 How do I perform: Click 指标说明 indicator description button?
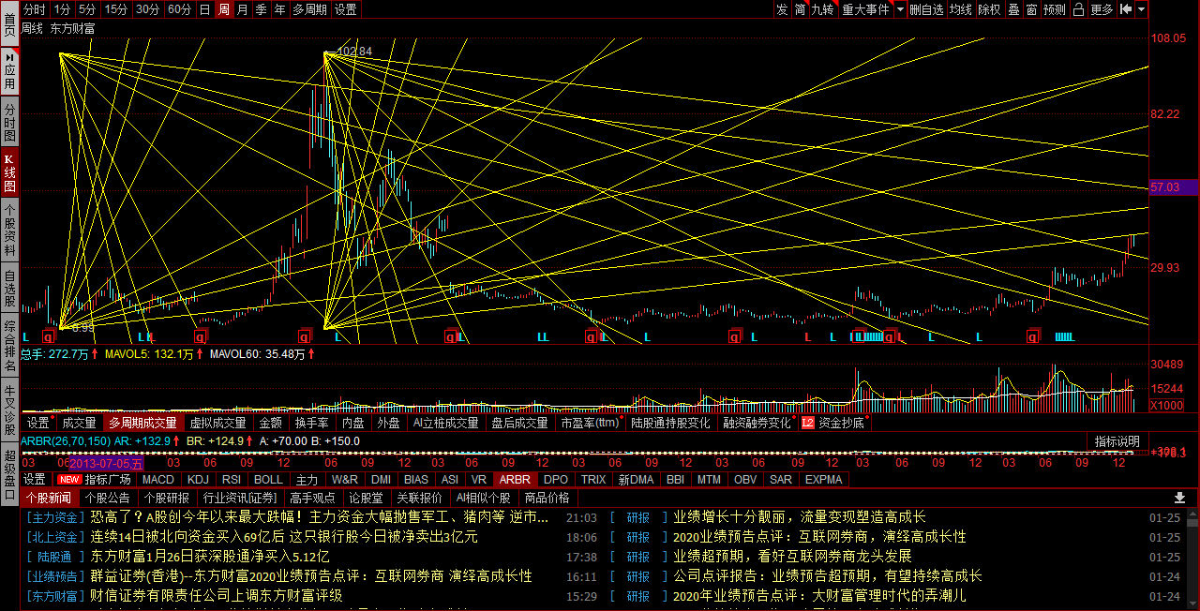[x=1117, y=441]
